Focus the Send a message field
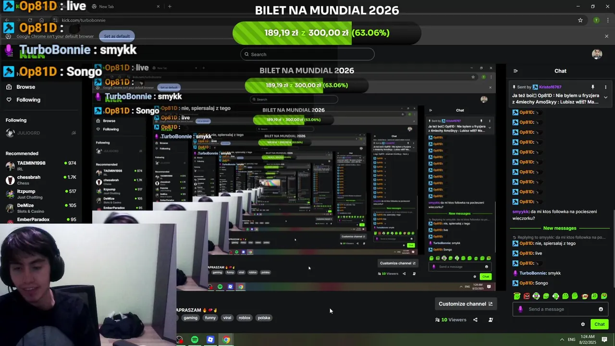Viewport: 615px width, 346px height. coord(560,309)
